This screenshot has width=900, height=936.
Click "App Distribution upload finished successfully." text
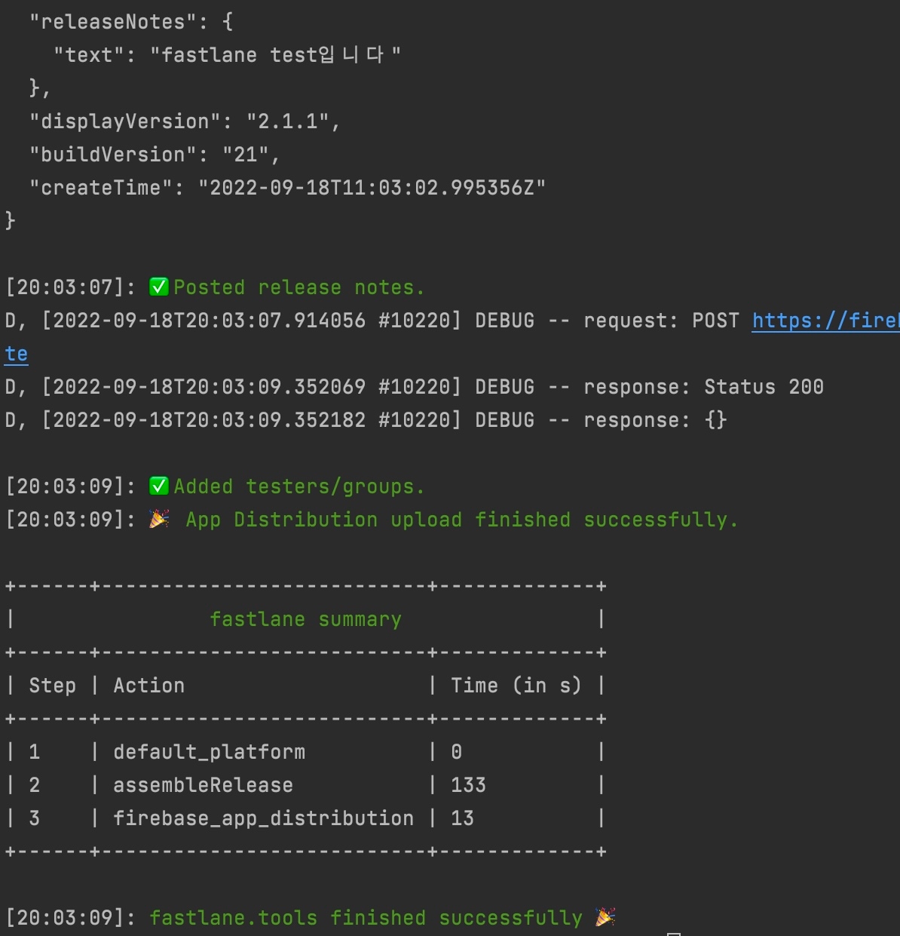tap(461, 520)
